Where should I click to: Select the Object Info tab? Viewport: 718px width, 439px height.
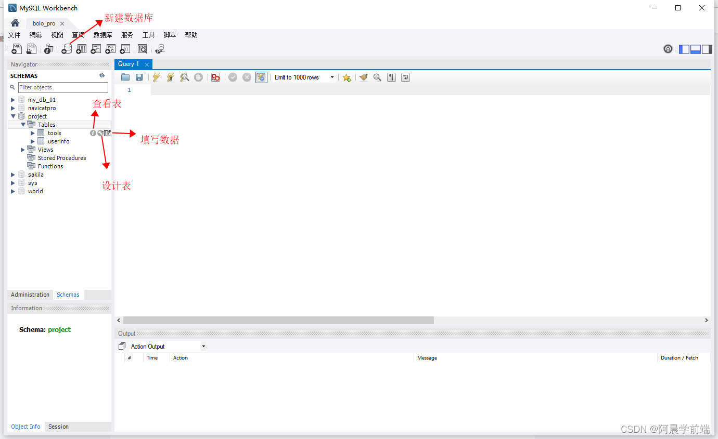coord(25,427)
